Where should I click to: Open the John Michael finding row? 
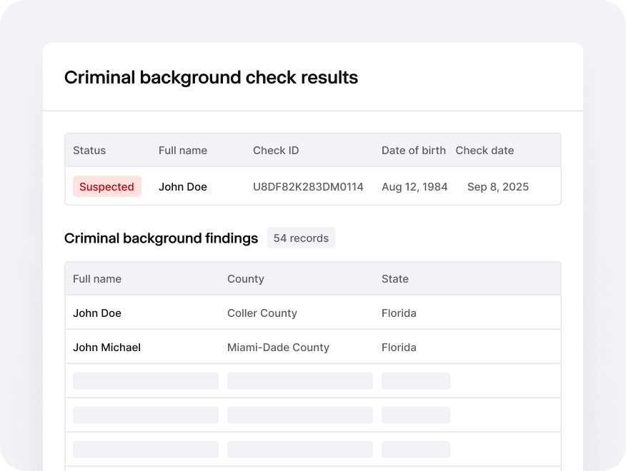(107, 348)
